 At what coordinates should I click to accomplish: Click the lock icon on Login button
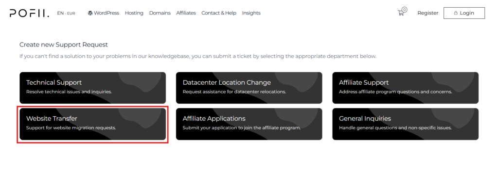pos(456,13)
